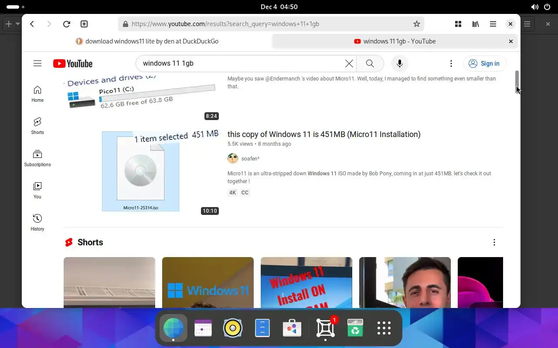Screen dimensions: 558x348
Task: Open the Home sidebar item
Action: (37, 94)
